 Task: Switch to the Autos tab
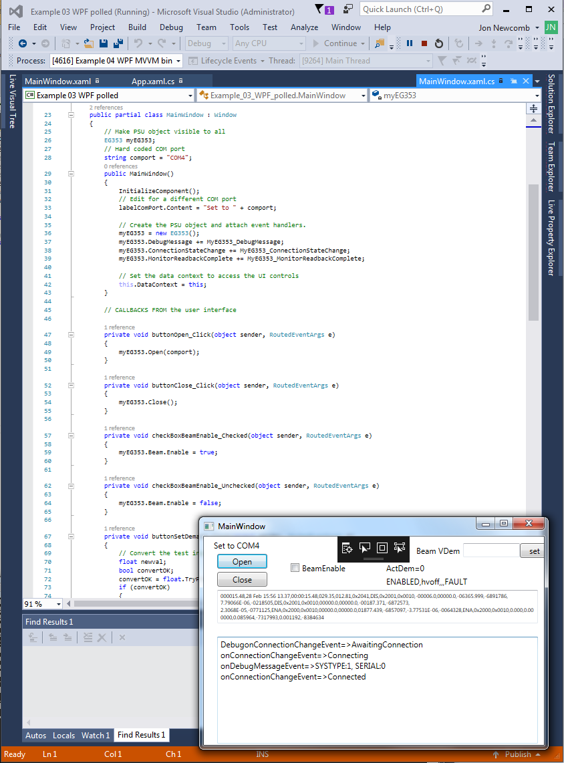pos(35,735)
